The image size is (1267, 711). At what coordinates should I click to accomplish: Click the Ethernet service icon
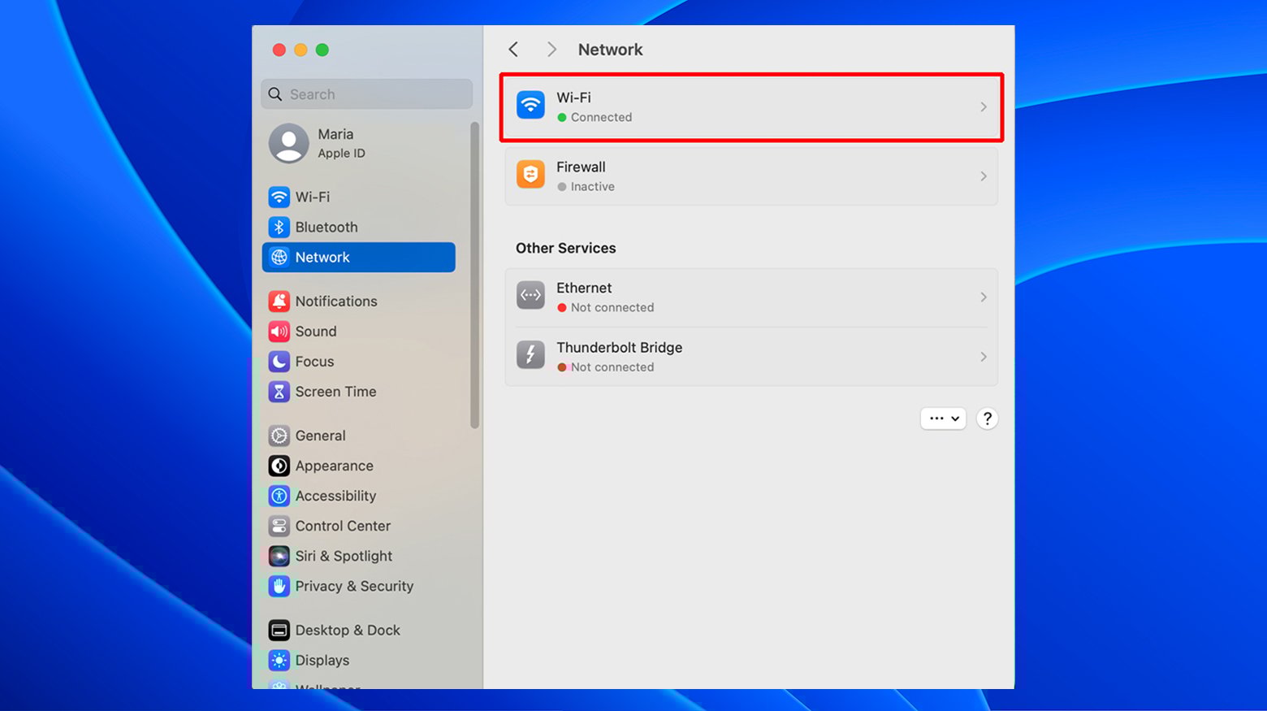click(530, 296)
